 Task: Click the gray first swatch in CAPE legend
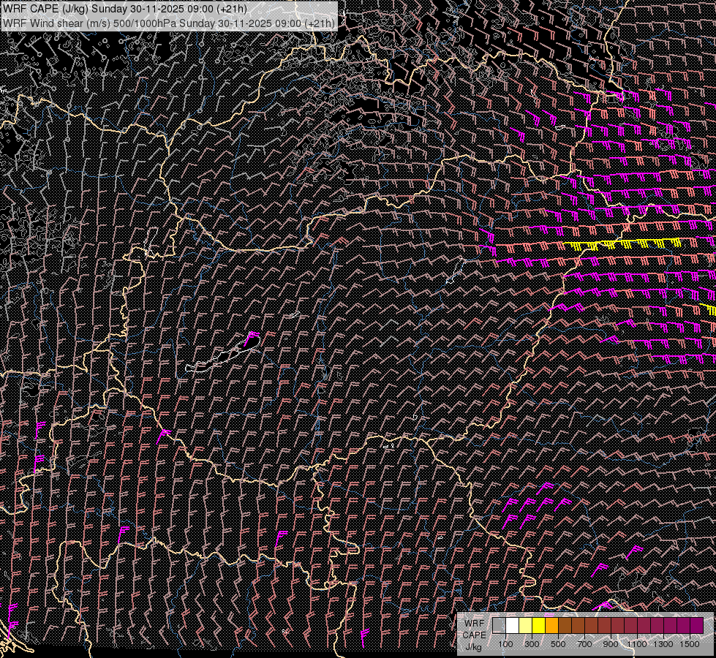[499, 625]
